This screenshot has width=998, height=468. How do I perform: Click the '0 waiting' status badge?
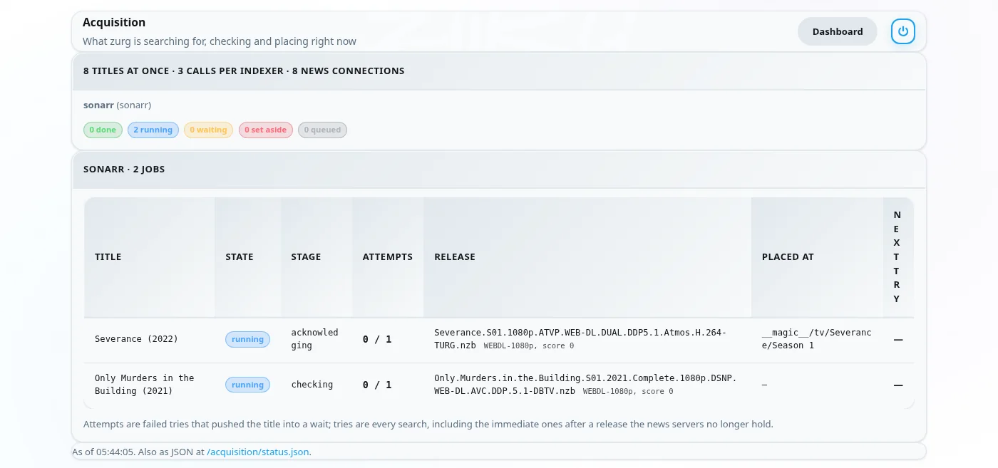[208, 130]
